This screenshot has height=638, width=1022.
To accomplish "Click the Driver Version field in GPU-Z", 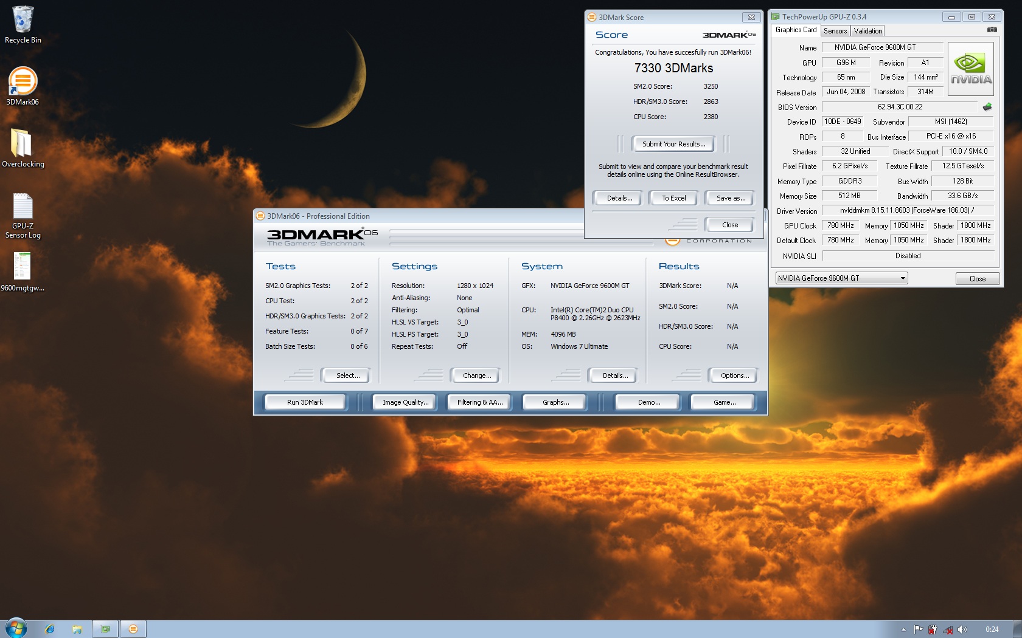I will click(x=907, y=210).
